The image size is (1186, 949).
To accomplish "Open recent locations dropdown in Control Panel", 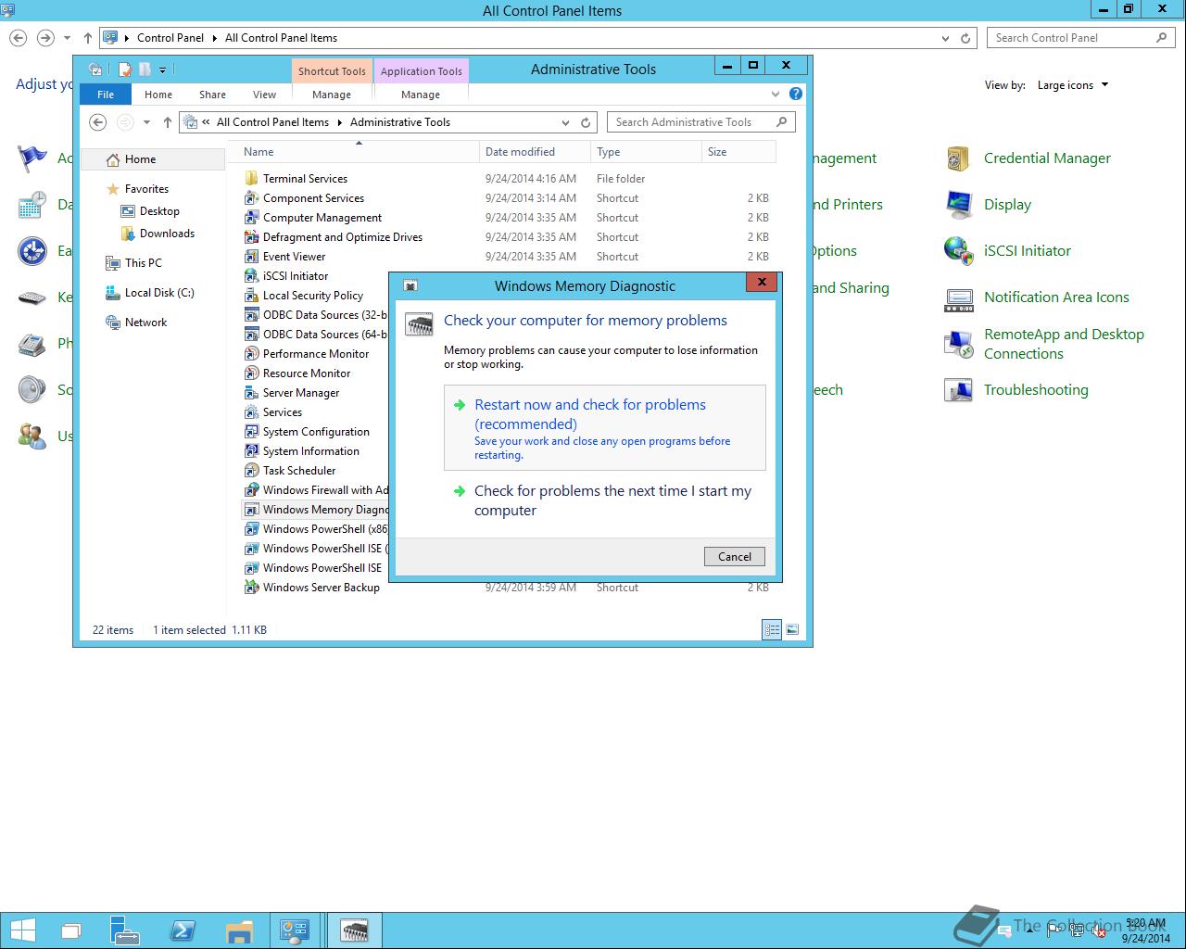I will pyautogui.click(x=67, y=38).
